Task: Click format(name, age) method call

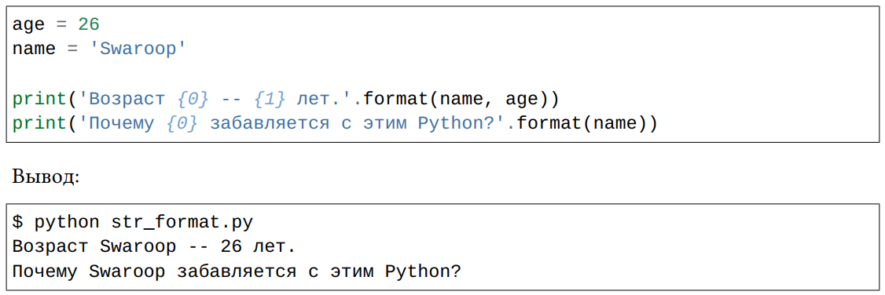Action: (x=461, y=99)
